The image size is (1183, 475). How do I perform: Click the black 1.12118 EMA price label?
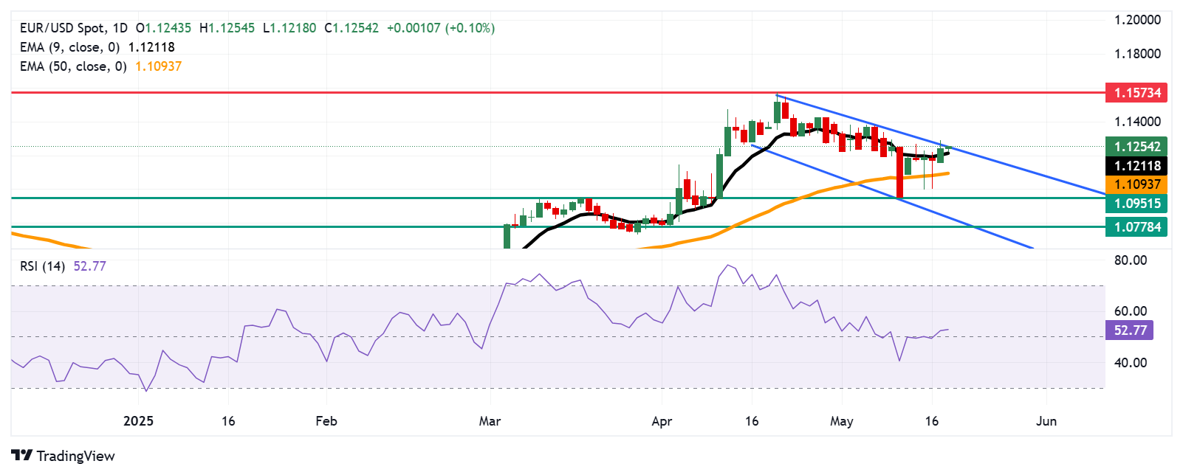coord(1136,166)
